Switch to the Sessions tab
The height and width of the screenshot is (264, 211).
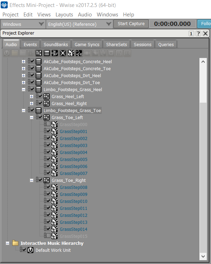[x=143, y=44]
